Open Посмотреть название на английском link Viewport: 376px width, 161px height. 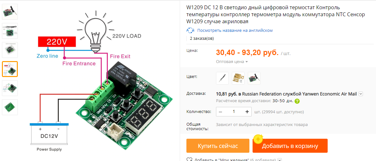point(235,31)
